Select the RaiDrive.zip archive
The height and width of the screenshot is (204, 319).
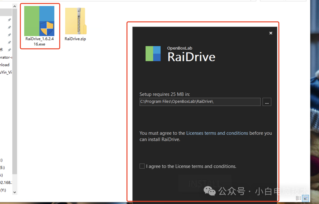pos(76,24)
